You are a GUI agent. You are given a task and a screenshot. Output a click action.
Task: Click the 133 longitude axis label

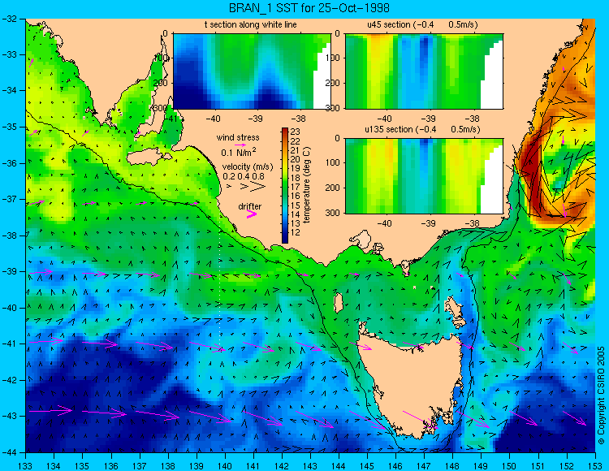pyautogui.click(x=26, y=465)
